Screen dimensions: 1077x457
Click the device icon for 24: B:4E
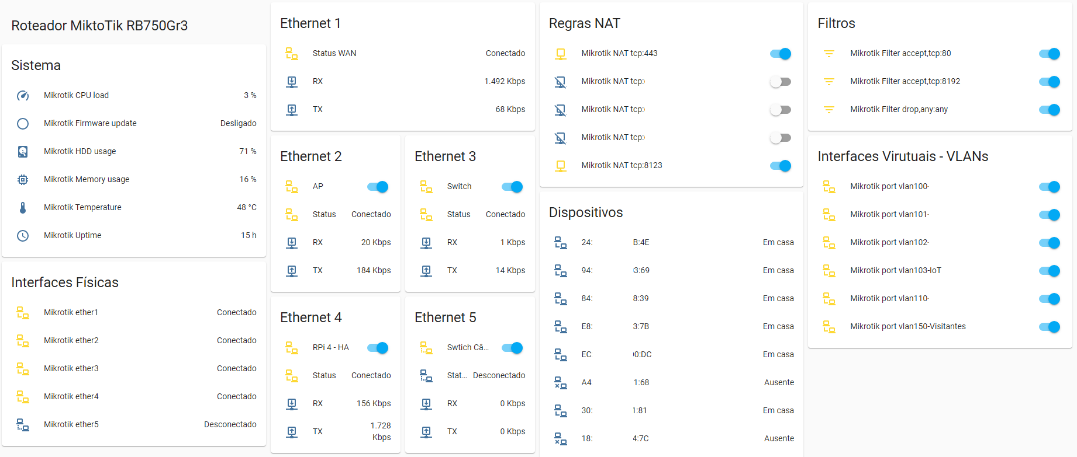coord(561,243)
